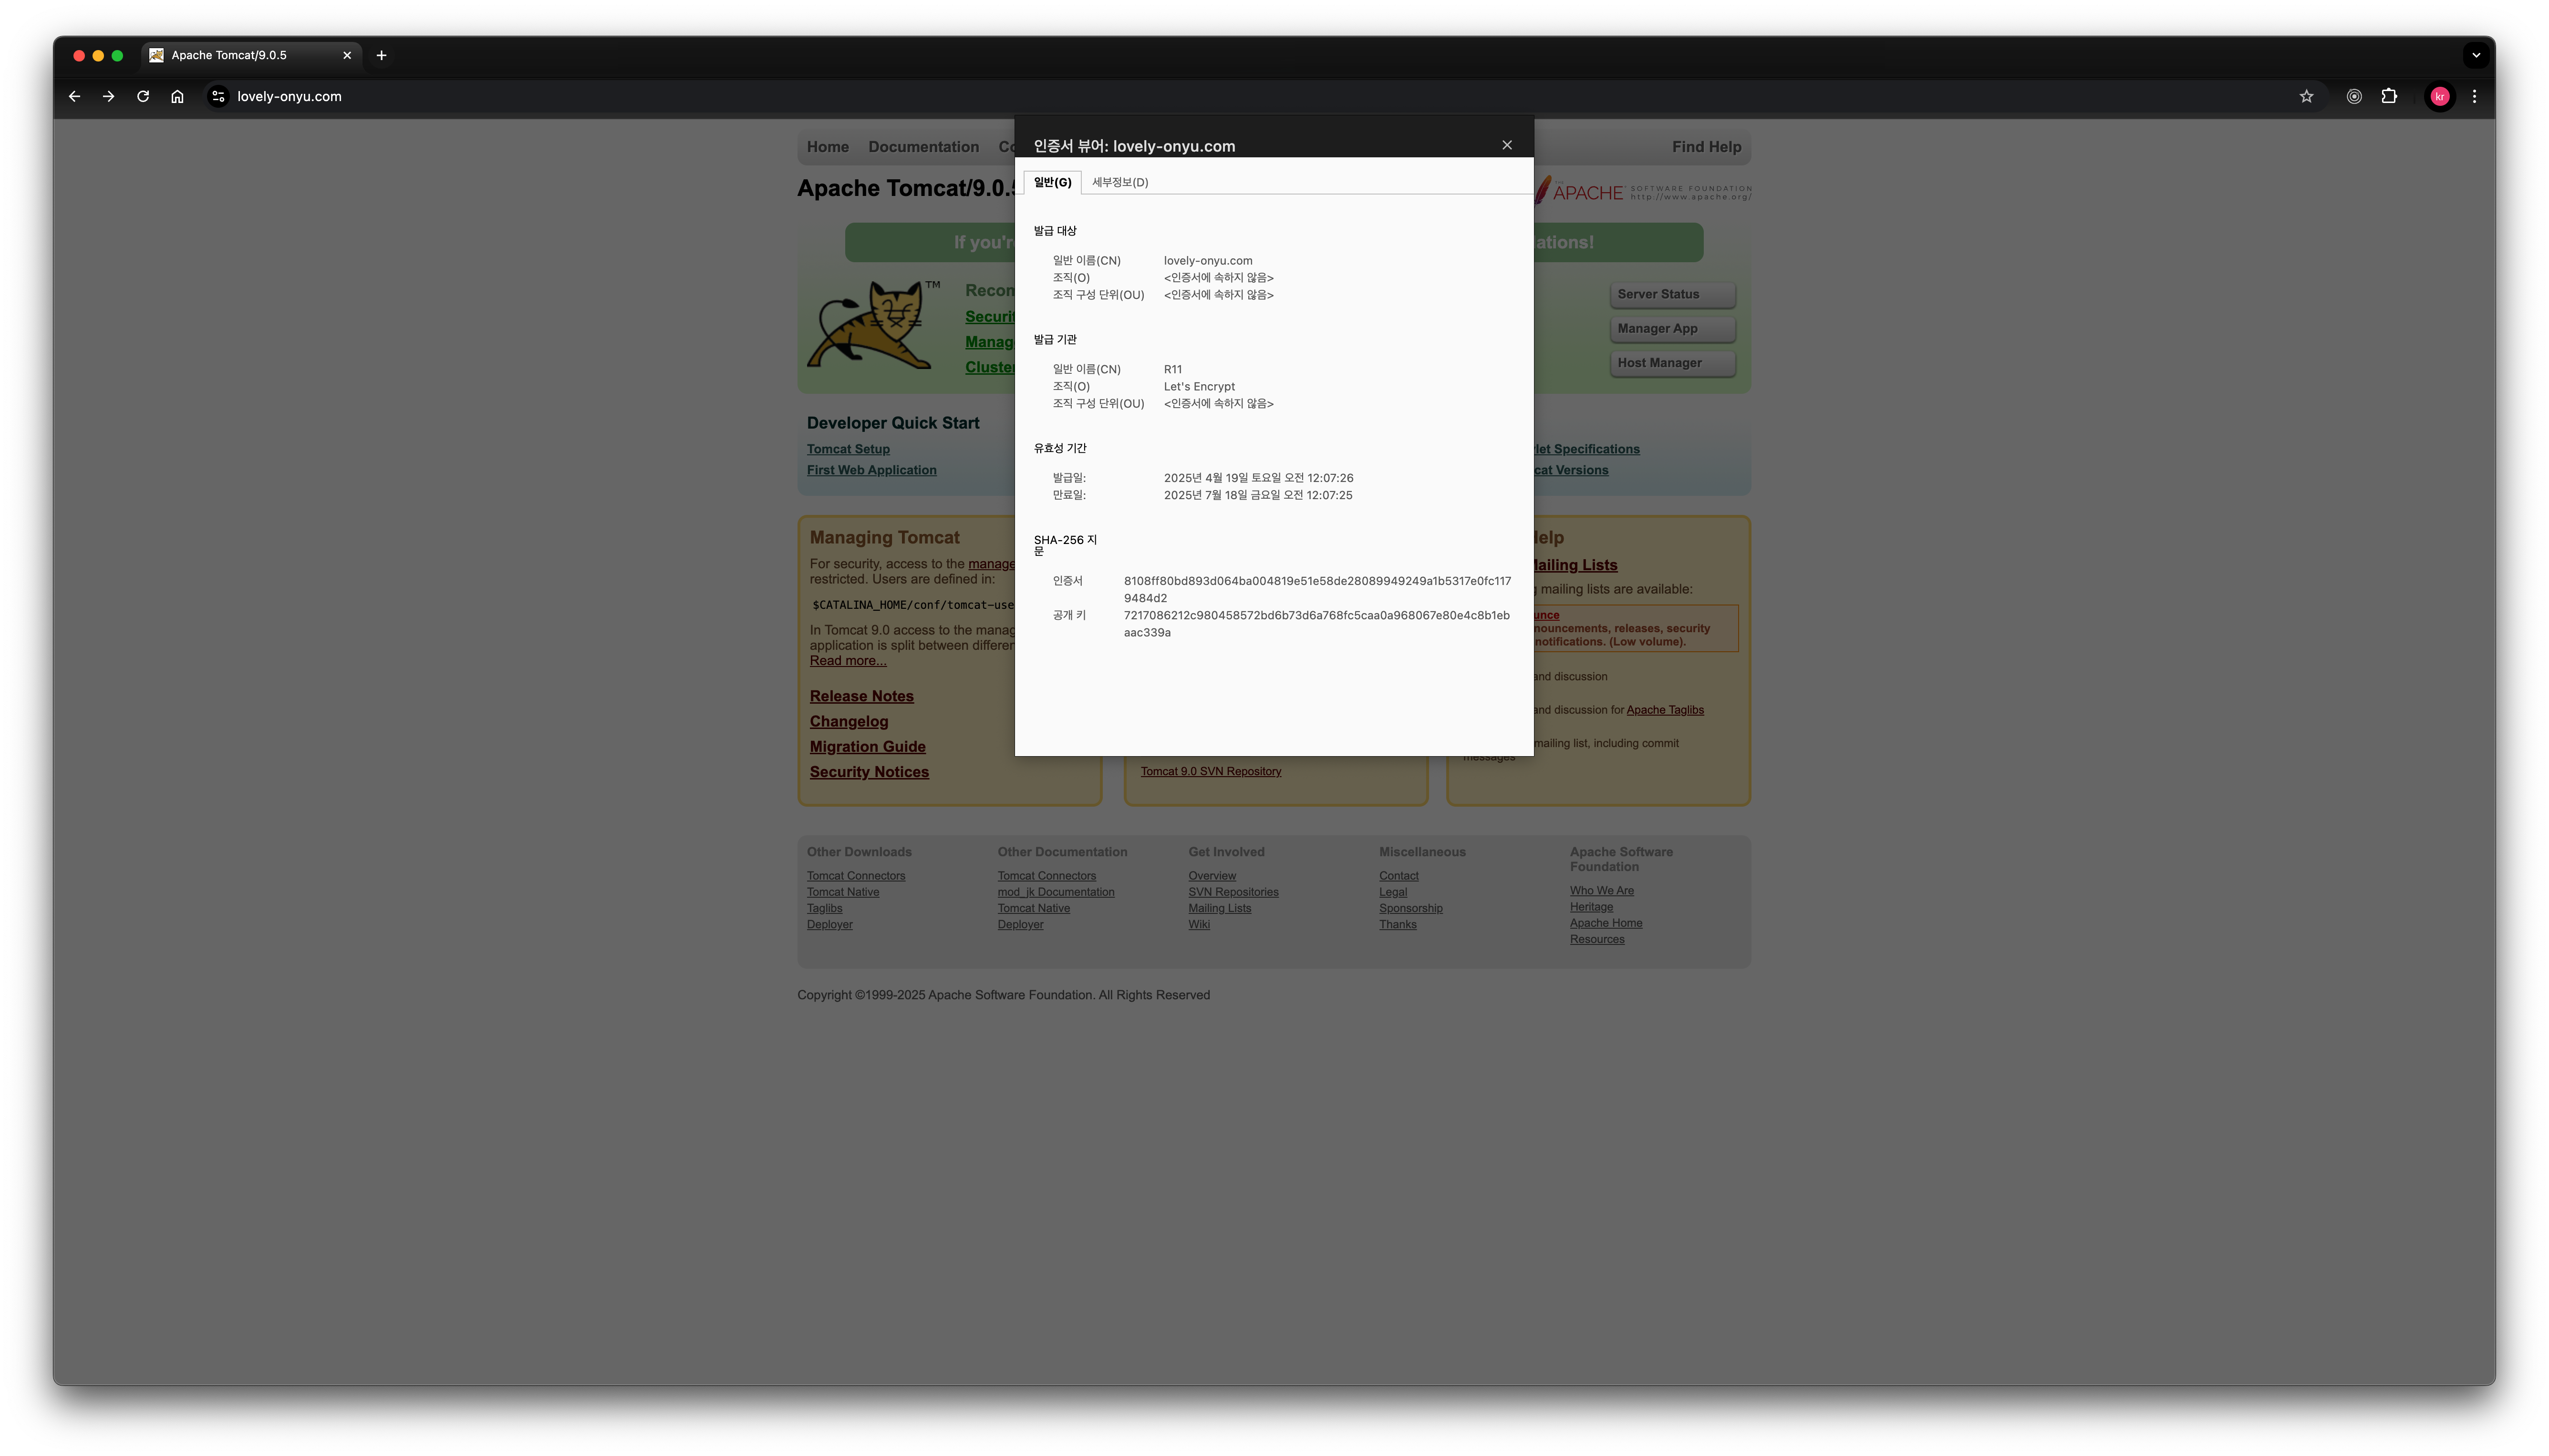Image resolution: width=2549 pixels, height=1456 pixels.
Task: Click the browser forward arrow
Action: click(x=108, y=97)
